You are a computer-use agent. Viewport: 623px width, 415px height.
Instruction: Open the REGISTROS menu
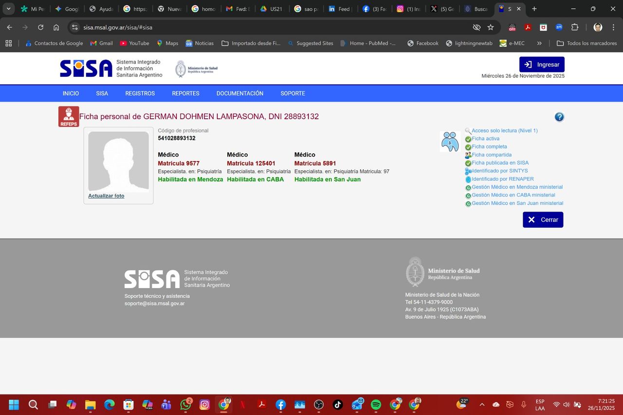tap(140, 93)
